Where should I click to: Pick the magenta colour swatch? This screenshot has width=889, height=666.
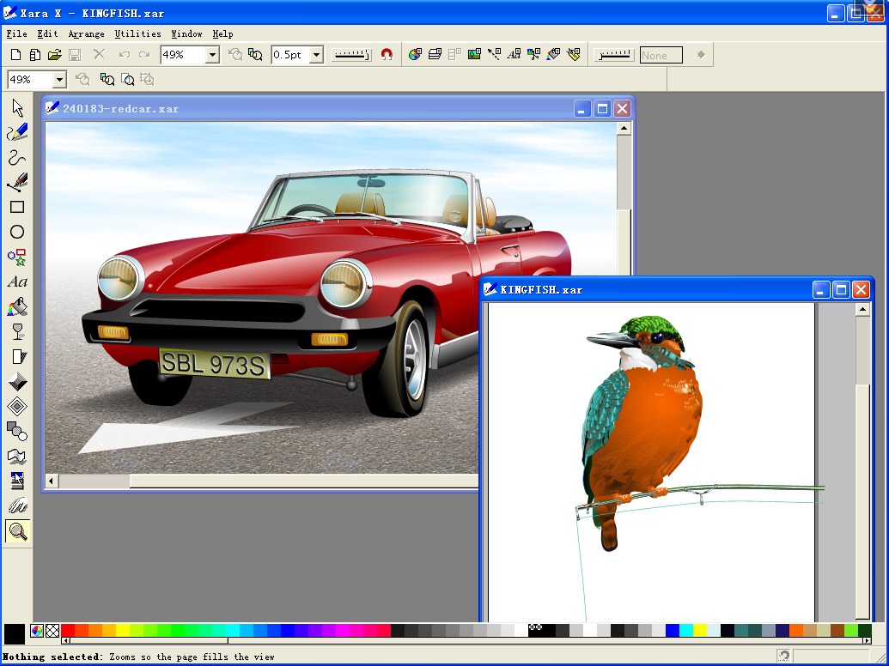pos(343,630)
